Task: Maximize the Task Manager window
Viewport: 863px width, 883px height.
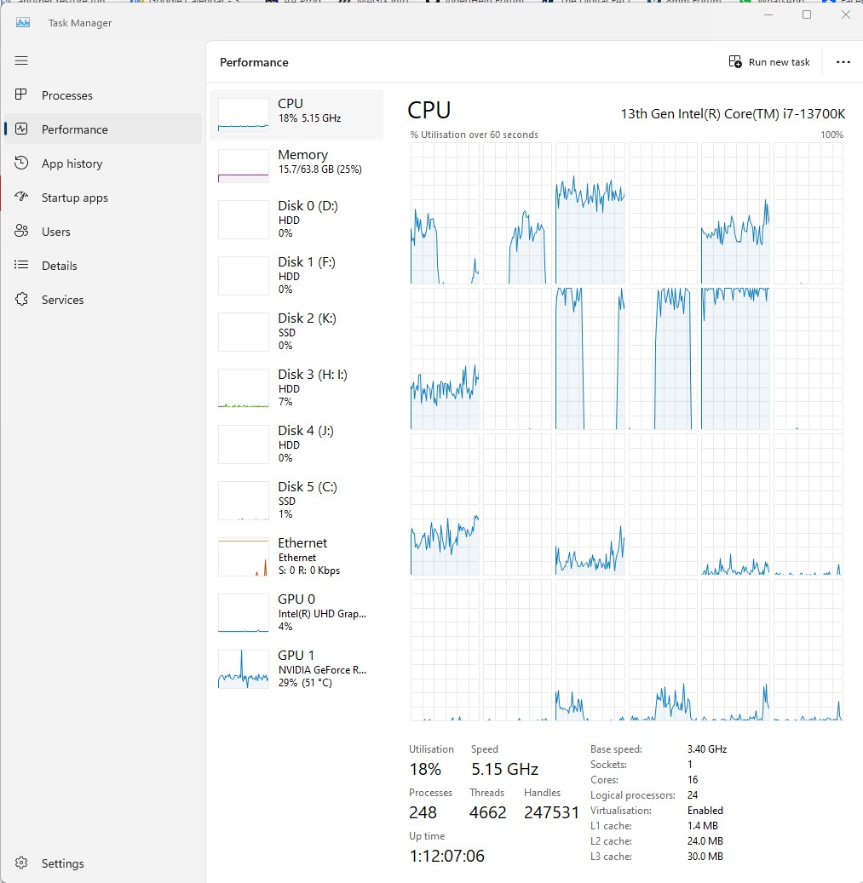Action: click(807, 14)
